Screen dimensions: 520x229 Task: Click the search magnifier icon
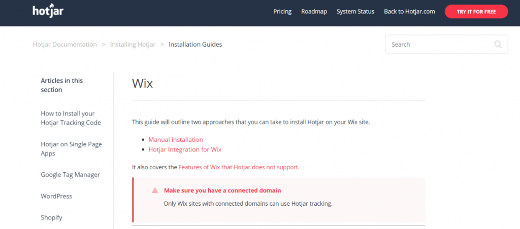(x=498, y=45)
